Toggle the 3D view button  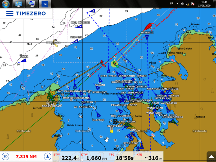click(x=5, y=156)
